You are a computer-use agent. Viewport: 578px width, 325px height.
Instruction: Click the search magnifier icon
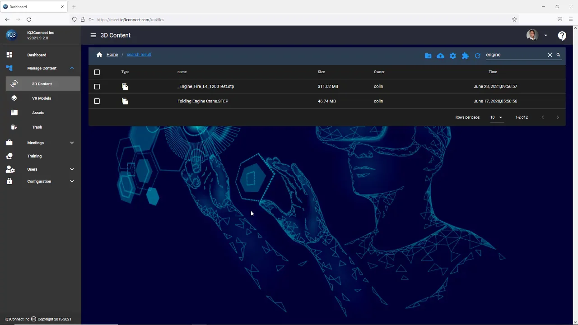tap(558, 55)
